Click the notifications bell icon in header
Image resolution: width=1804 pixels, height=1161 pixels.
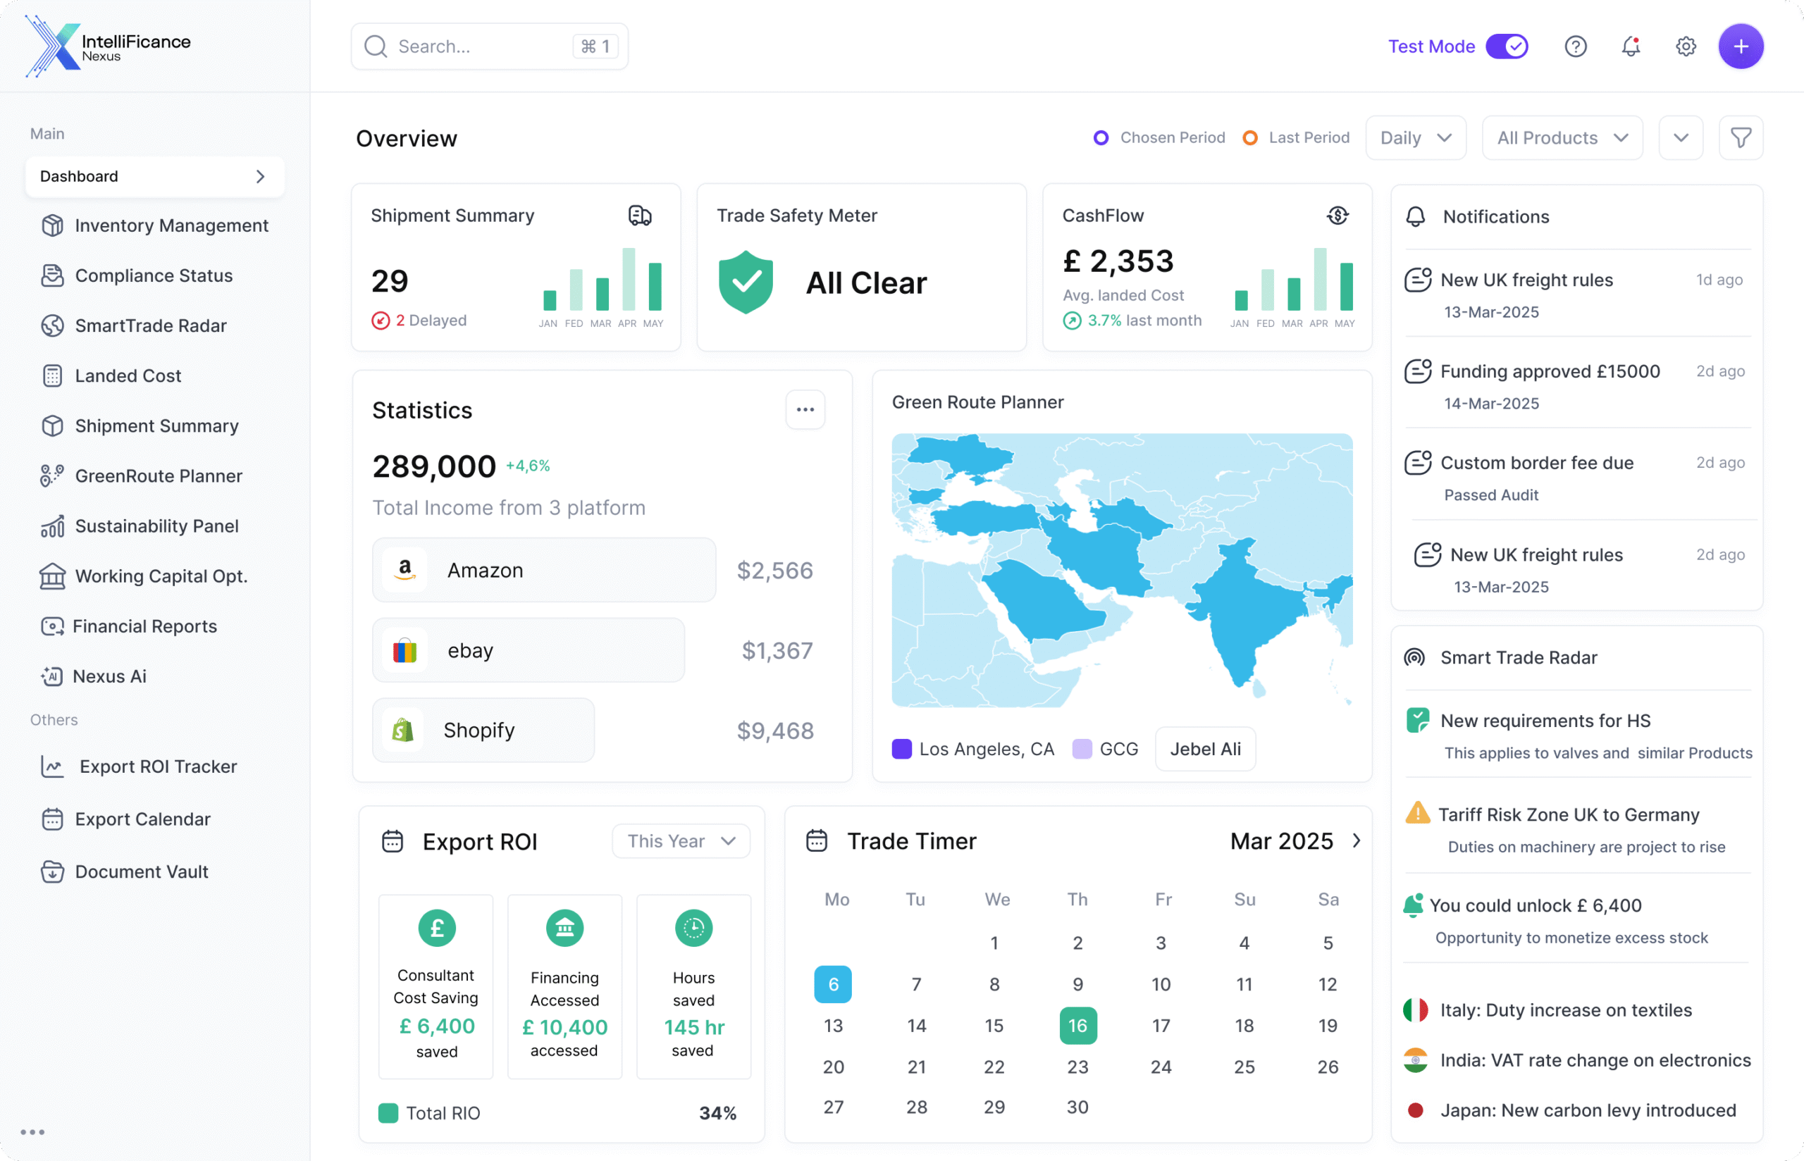pyautogui.click(x=1630, y=46)
